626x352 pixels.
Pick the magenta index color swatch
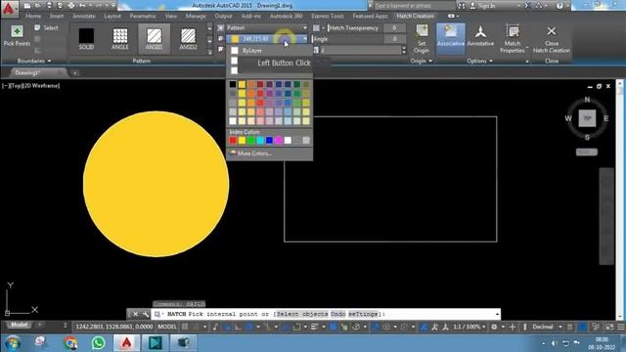tap(279, 140)
